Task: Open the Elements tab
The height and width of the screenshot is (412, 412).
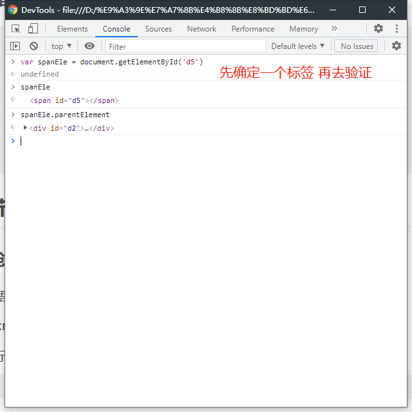Action: (x=72, y=29)
